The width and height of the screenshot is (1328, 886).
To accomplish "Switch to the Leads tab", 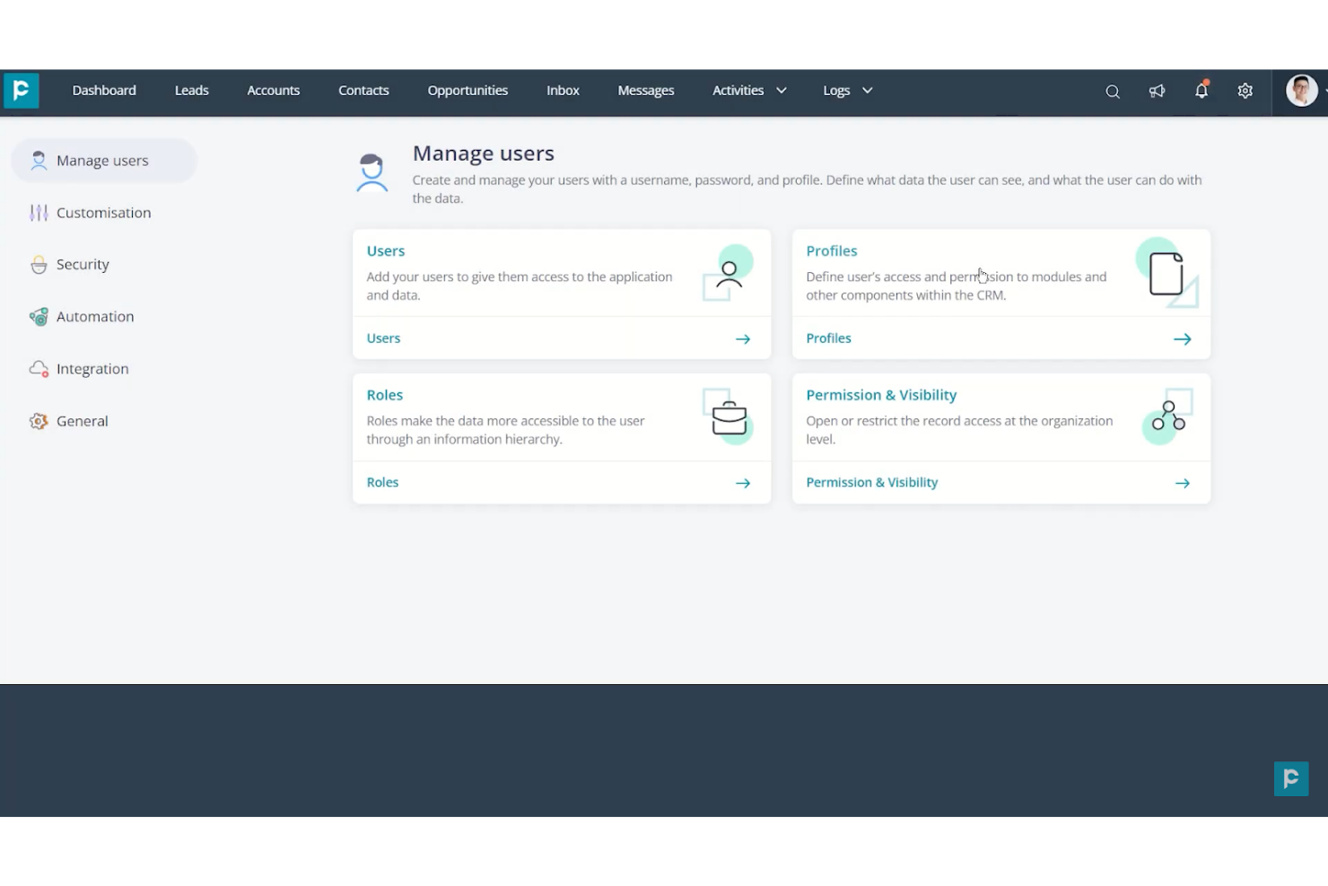I will coord(191,90).
